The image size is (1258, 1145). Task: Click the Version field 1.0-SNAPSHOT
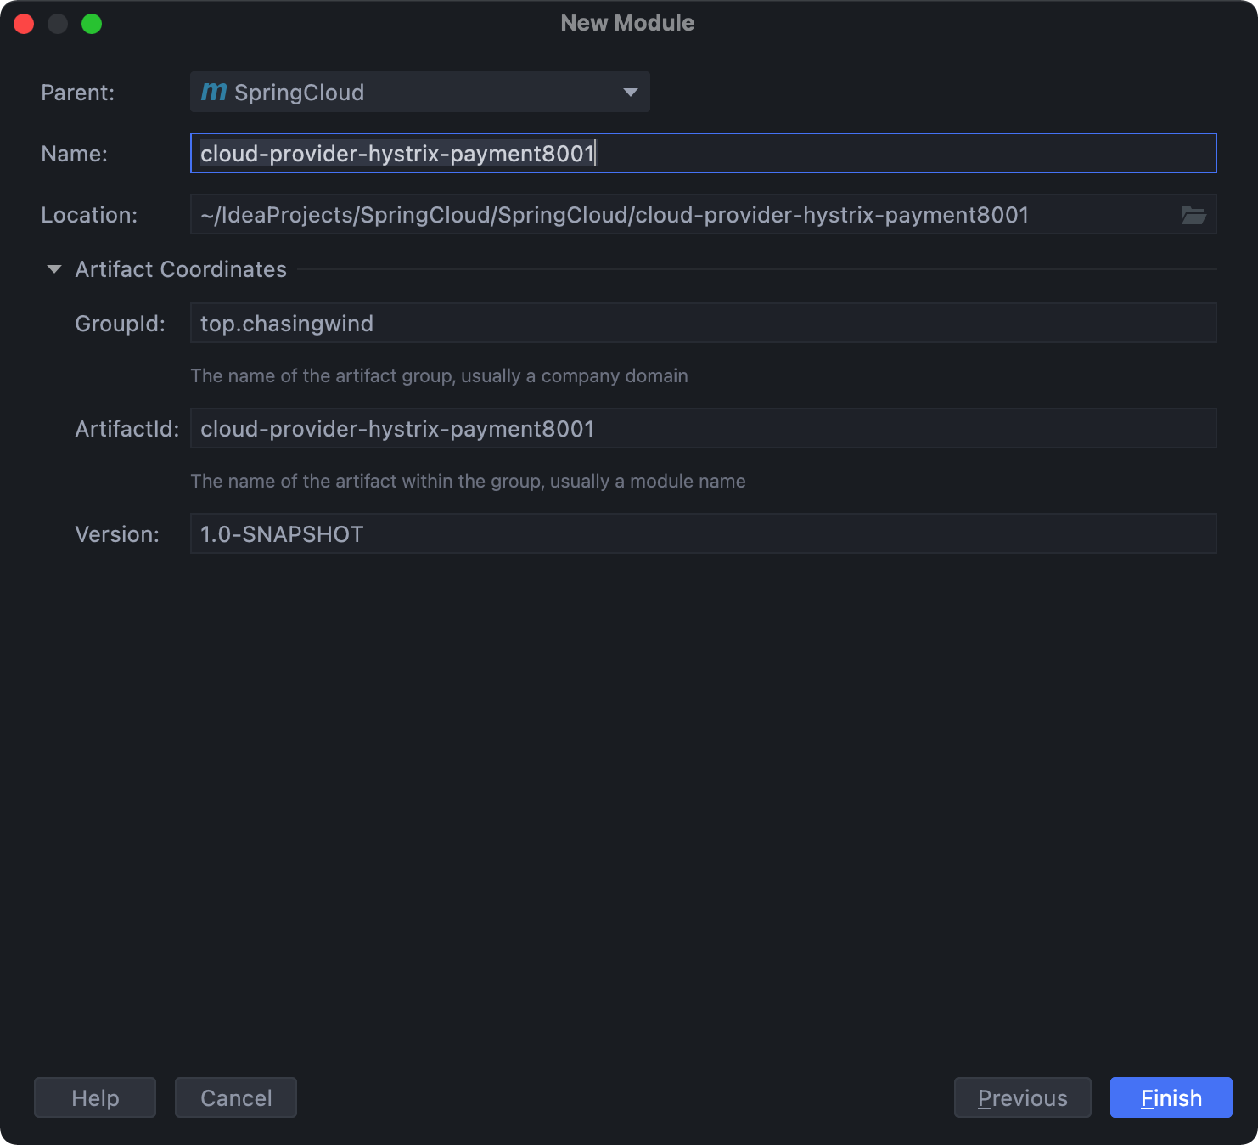click(x=703, y=534)
